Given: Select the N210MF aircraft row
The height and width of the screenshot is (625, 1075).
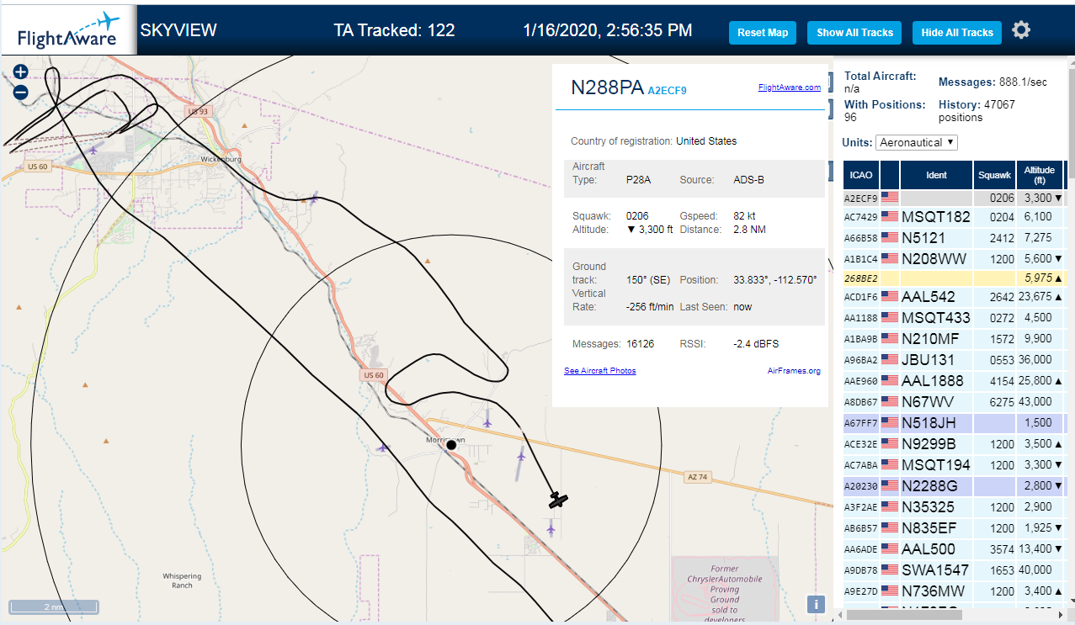Looking at the screenshot, I should [954, 338].
